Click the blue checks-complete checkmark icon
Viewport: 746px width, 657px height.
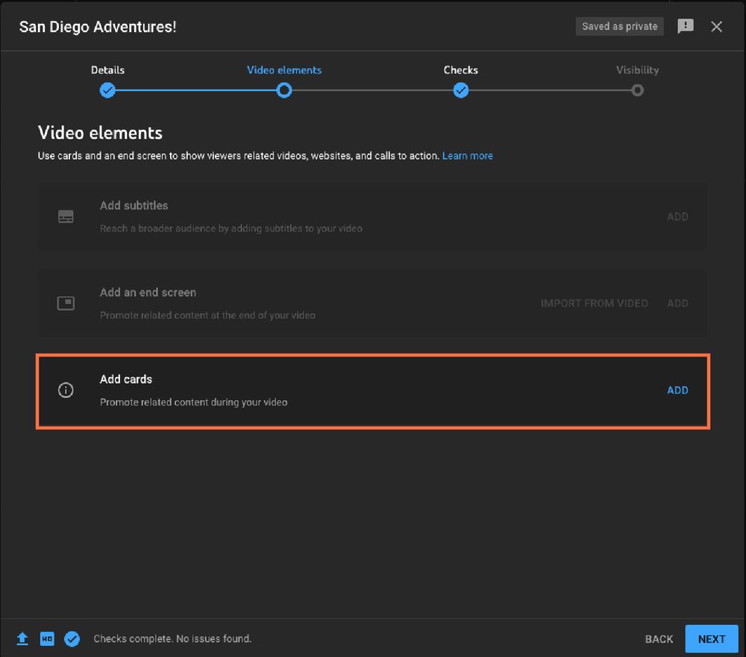tap(72, 639)
